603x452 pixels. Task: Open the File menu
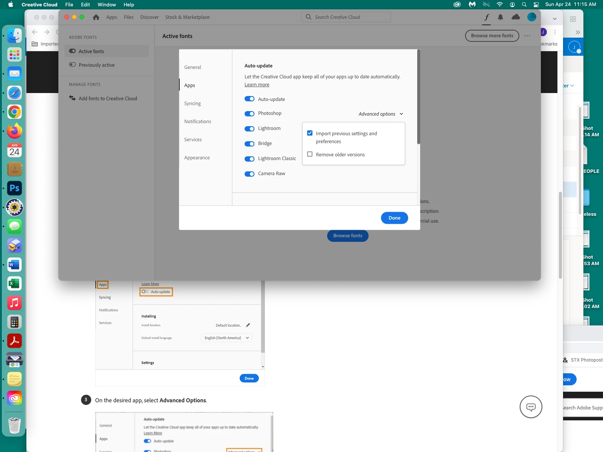point(69,5)
